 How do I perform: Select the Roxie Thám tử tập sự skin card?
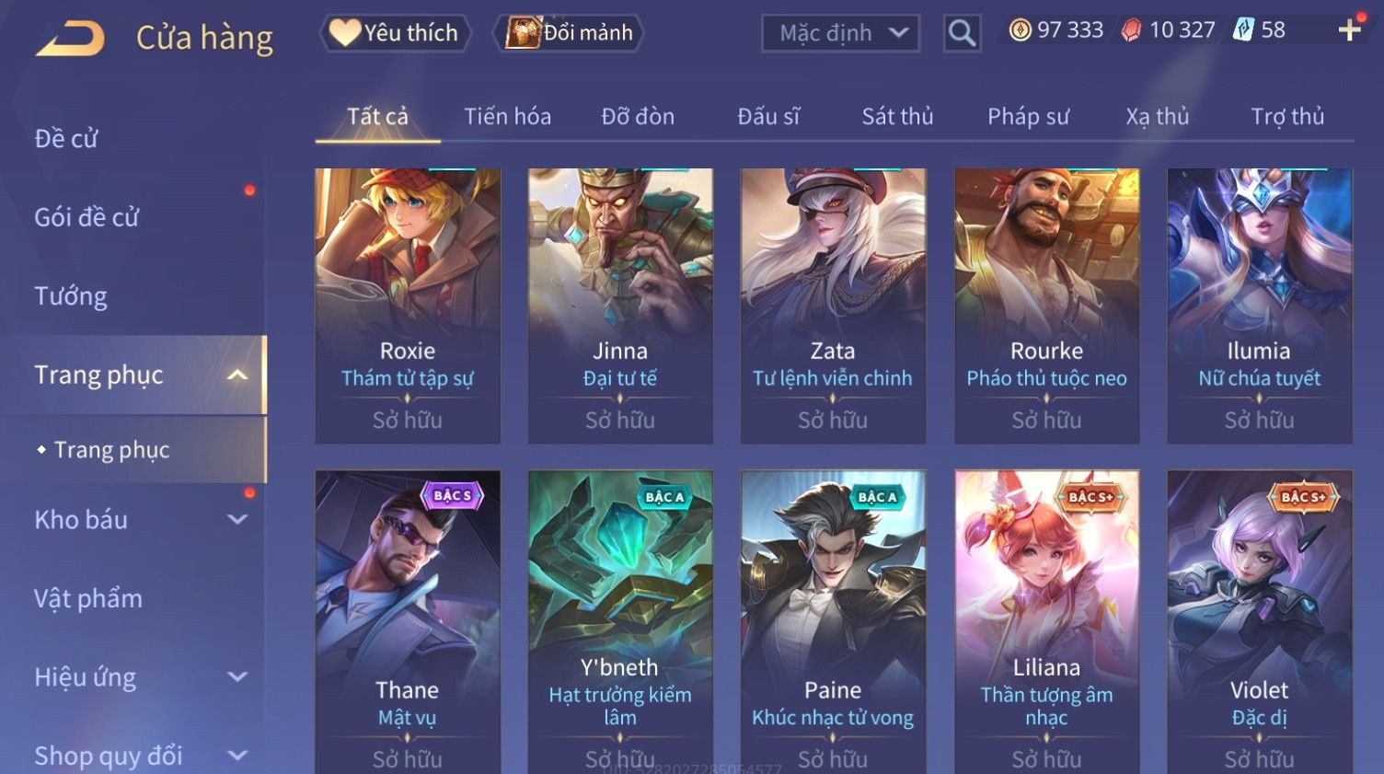pyautogui.click(x=408, y=306)
